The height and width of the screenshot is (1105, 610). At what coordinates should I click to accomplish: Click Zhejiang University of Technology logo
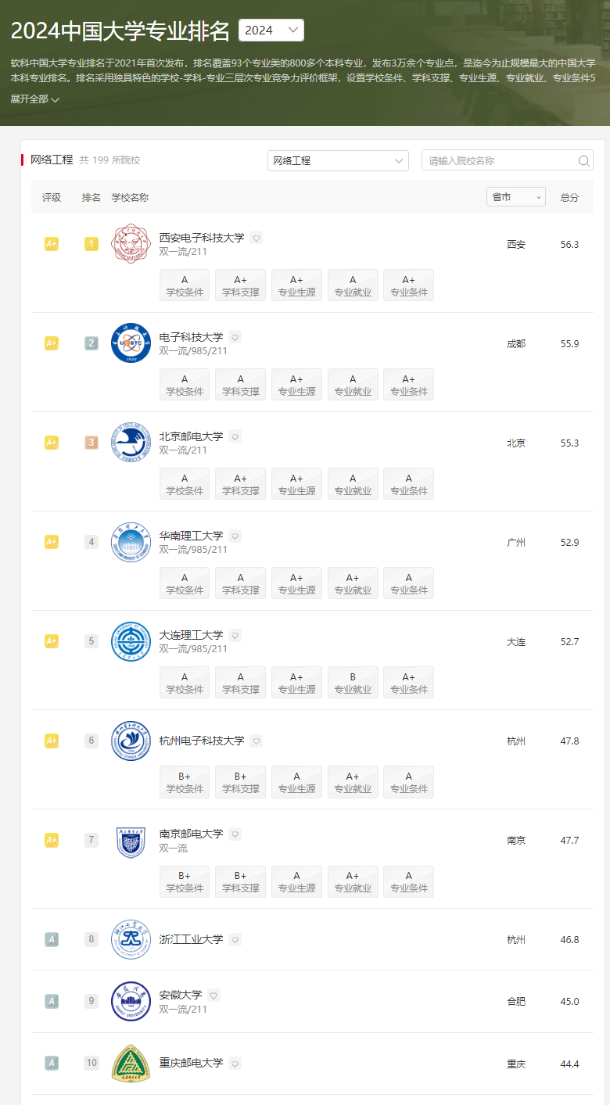click(x=131, y=939)
